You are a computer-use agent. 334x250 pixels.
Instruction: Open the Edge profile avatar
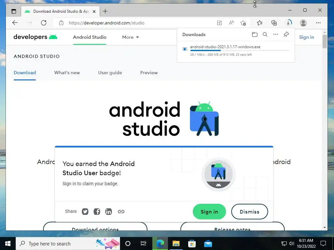303,23
